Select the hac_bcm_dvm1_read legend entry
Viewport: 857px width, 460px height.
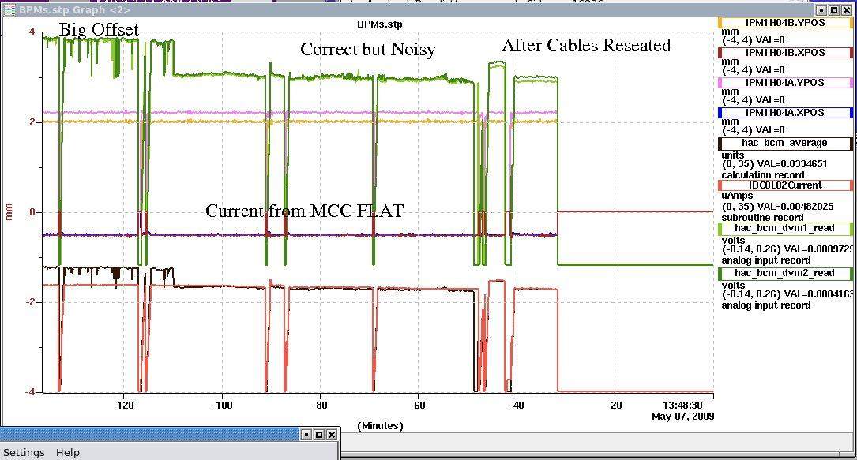[x=785, y=229]
